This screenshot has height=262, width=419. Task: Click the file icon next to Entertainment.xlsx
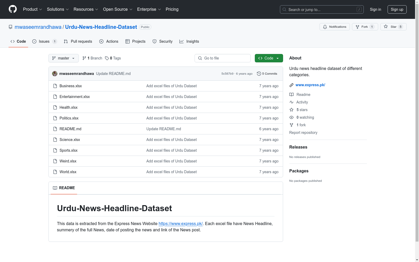[x=55, y=97]
